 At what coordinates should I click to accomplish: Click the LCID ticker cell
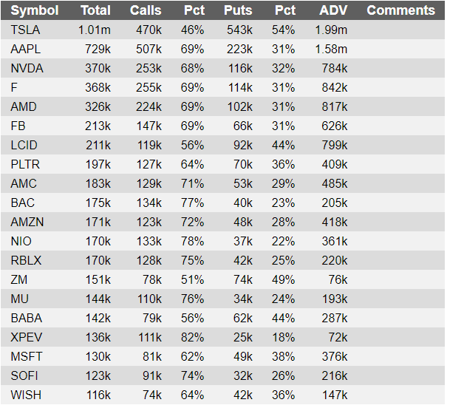tap(24, 146)
